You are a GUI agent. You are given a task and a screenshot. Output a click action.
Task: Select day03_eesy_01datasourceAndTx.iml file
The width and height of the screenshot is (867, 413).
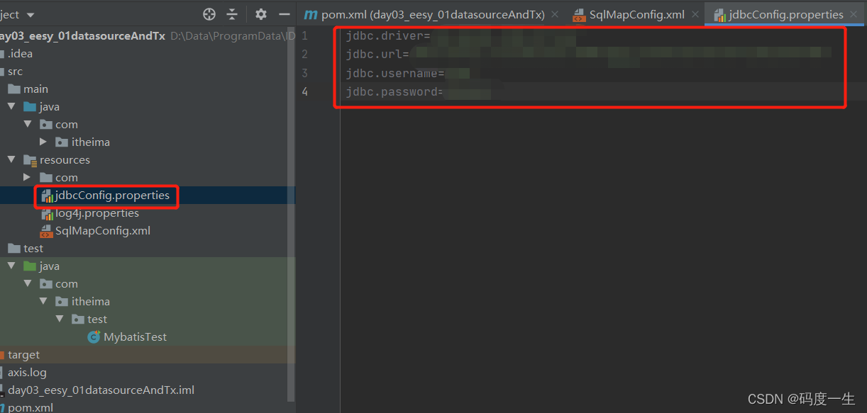click(101, 390)
